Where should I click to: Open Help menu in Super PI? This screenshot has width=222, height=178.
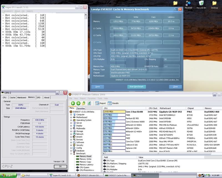pyautogui.click(x=30, y=11)
